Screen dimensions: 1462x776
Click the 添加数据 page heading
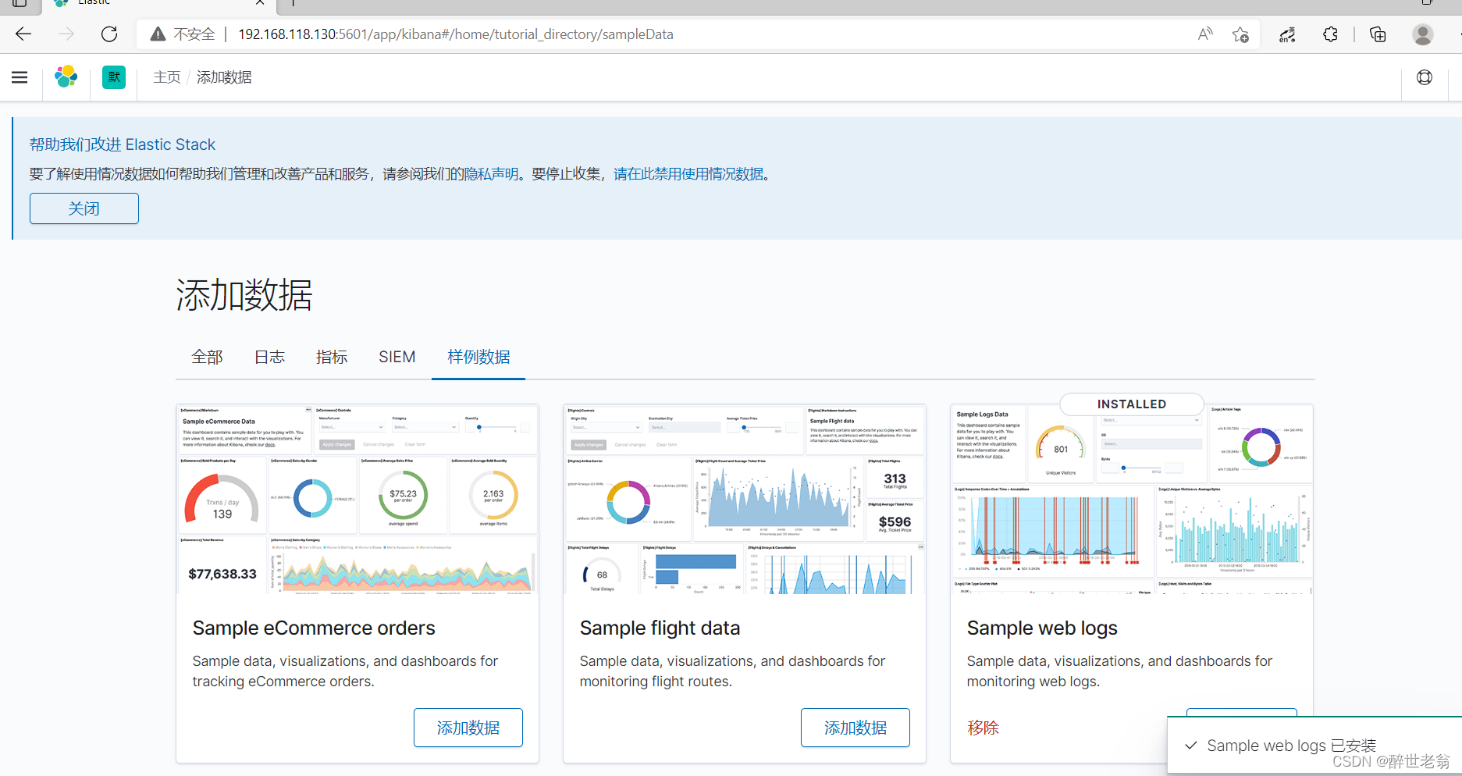coord(244,295)
